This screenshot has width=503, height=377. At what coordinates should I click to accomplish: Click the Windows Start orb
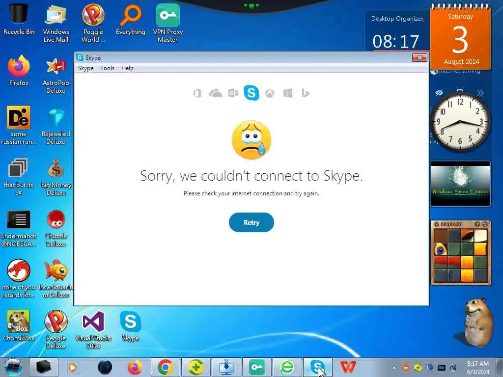point(13,367)
